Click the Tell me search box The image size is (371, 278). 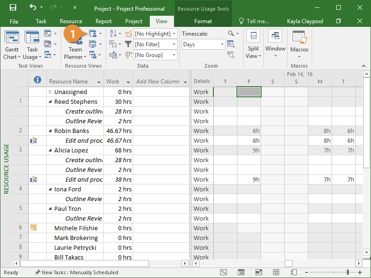coord(253,21)
